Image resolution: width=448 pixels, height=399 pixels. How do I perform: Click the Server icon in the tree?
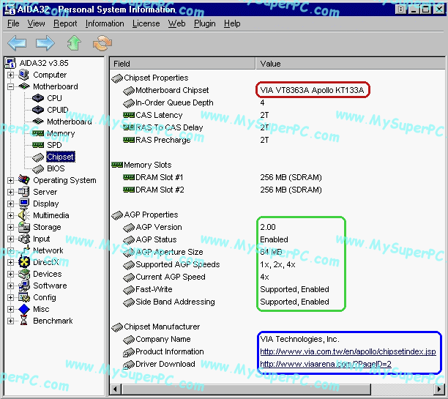23,192
